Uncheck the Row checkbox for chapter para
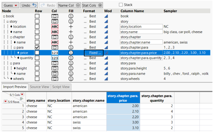The width and height of the screenshot is (213, 132). point(37,47)
